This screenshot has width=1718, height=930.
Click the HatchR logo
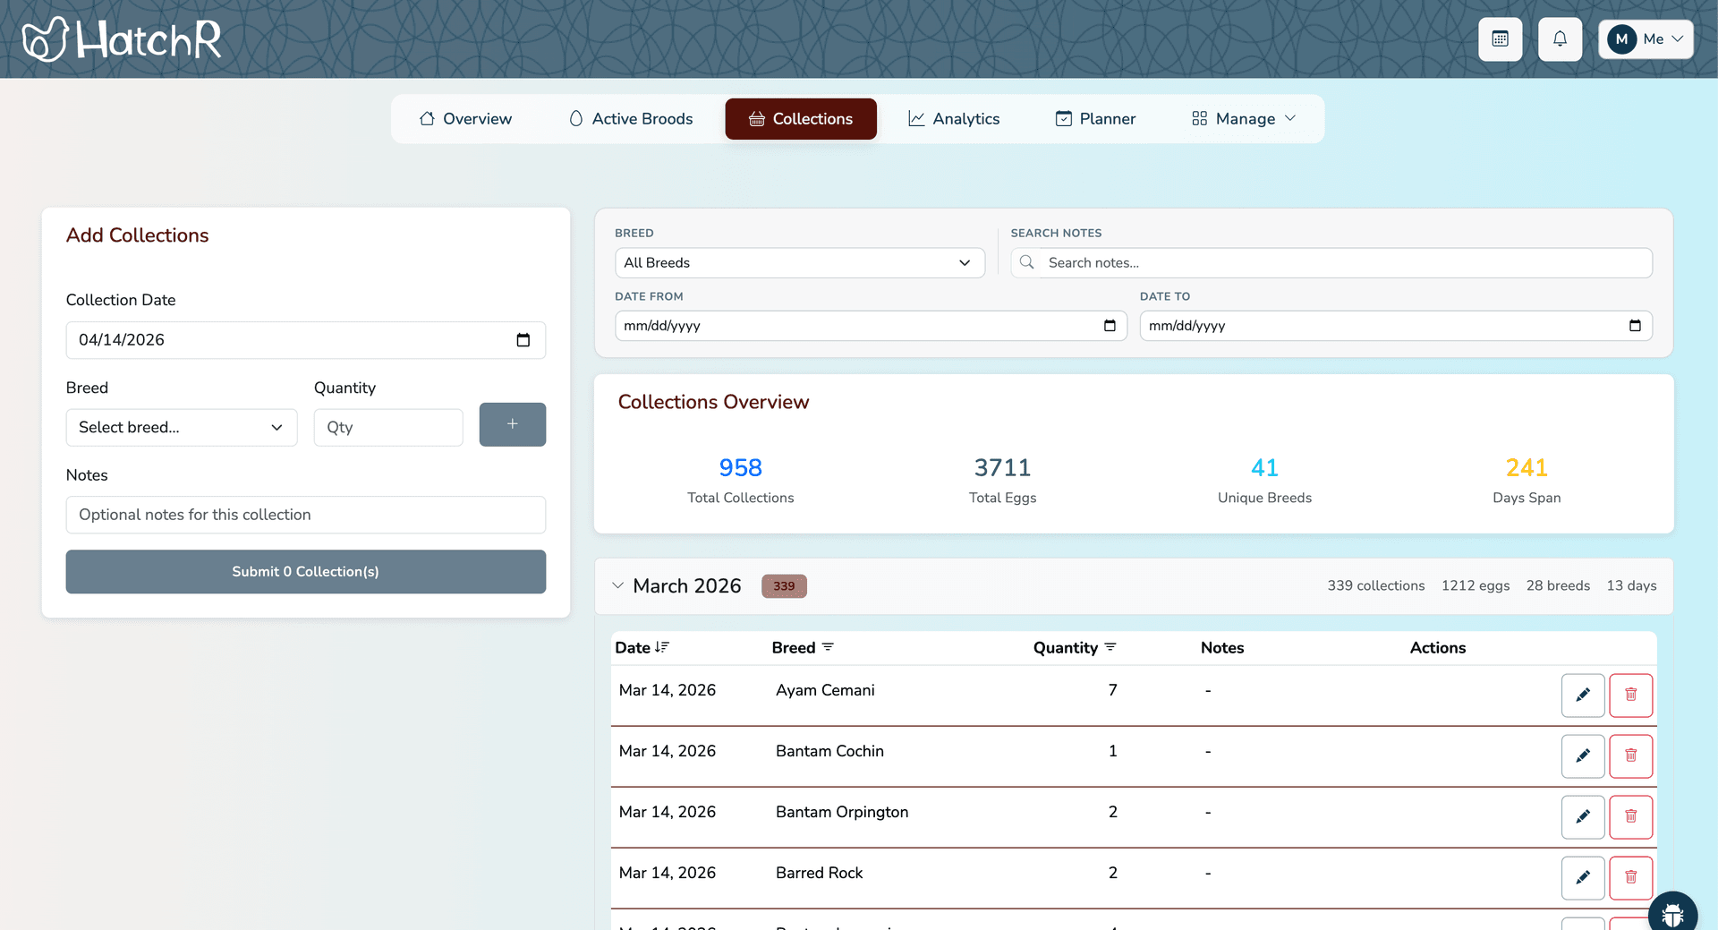[x=123, y=39]
